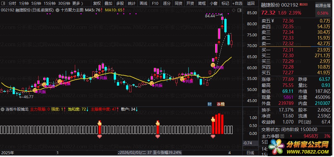The height and width of the screenshot is (157, 334).
Task: Open the 更多 timeframe dropdown
Action: point(78,3)
